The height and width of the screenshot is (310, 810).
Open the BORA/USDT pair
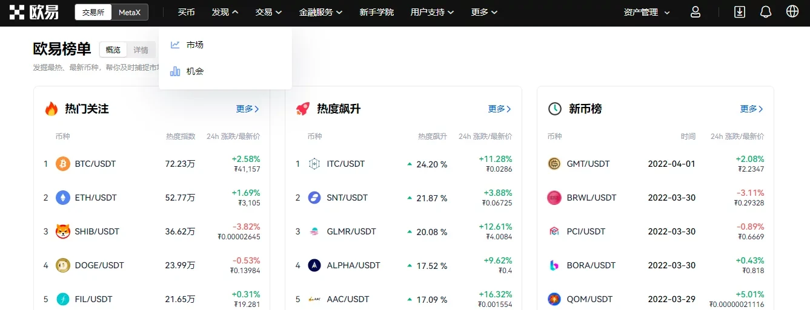[591, 265]
